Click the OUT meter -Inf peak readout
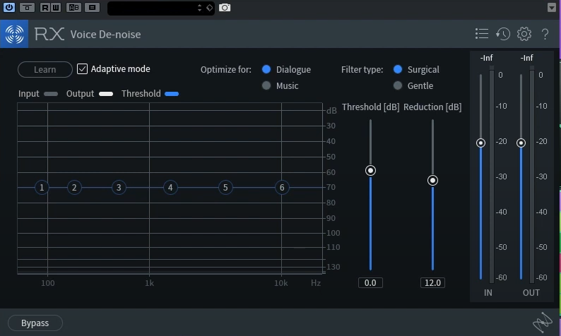This screenshot has width=561, height=336. click(526, 58)
